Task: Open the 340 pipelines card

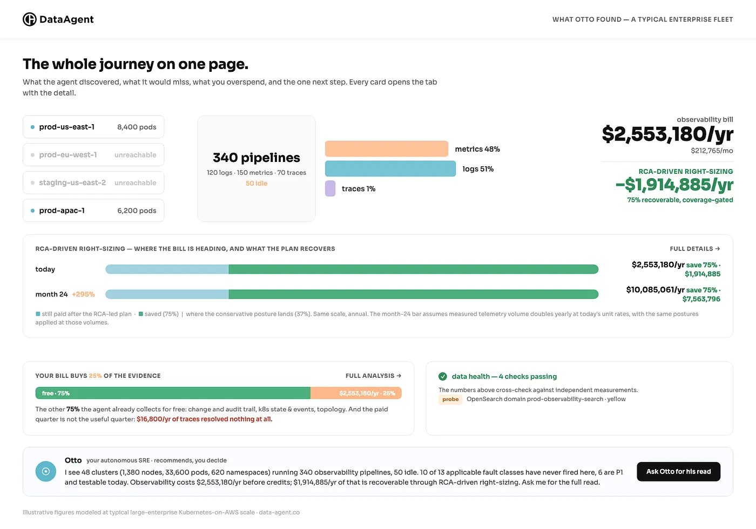Action: click(x=256, y=168)
